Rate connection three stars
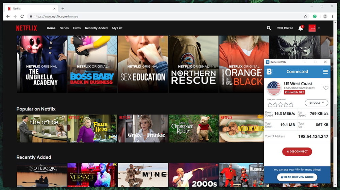The height and width of the screenshot is (190, 340). pyautogui.click(x=280, y=105)
